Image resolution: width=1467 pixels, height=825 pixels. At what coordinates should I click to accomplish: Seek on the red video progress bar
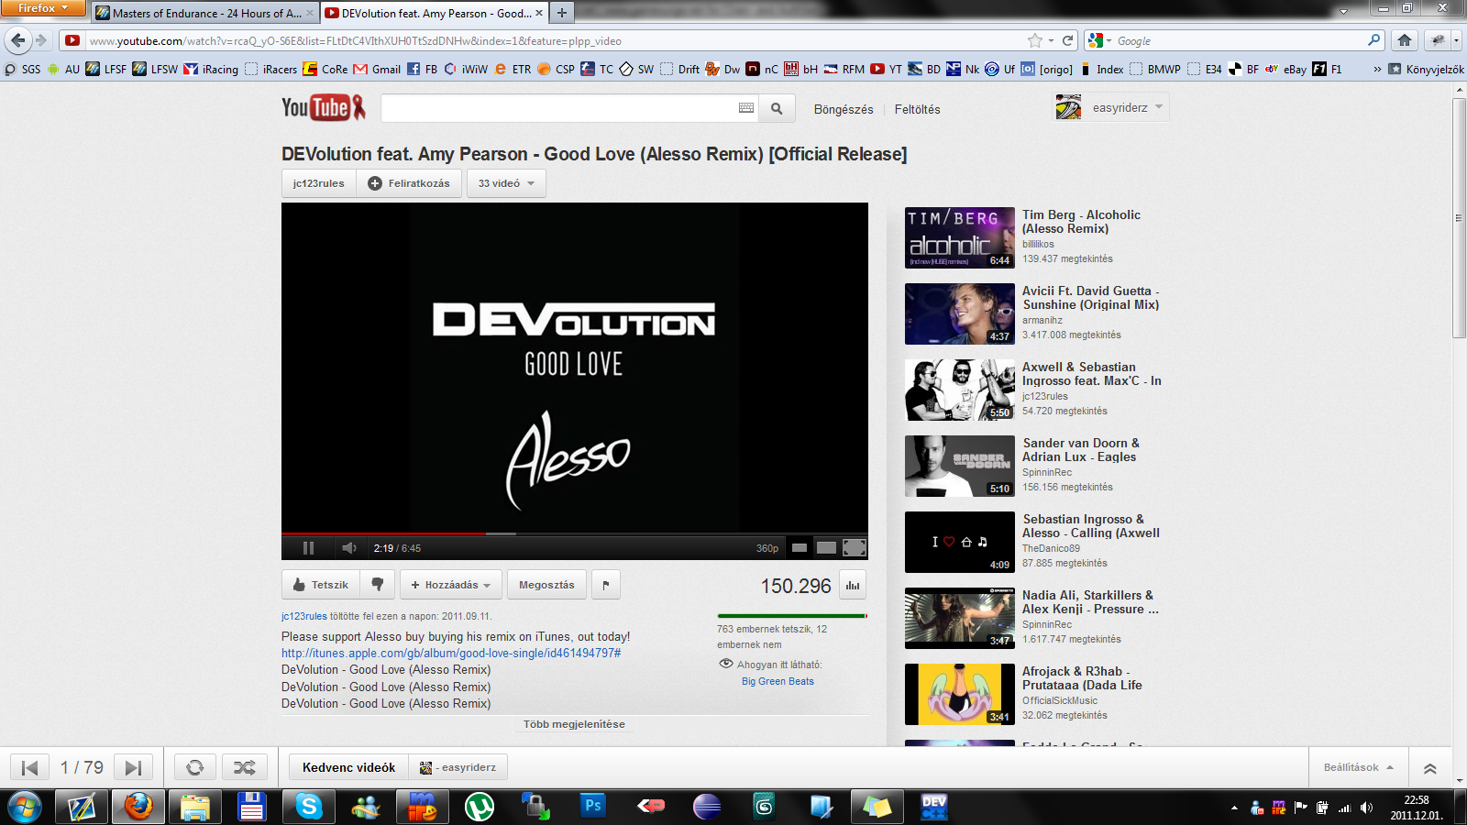pyautogui.click(x=574, y=533)
